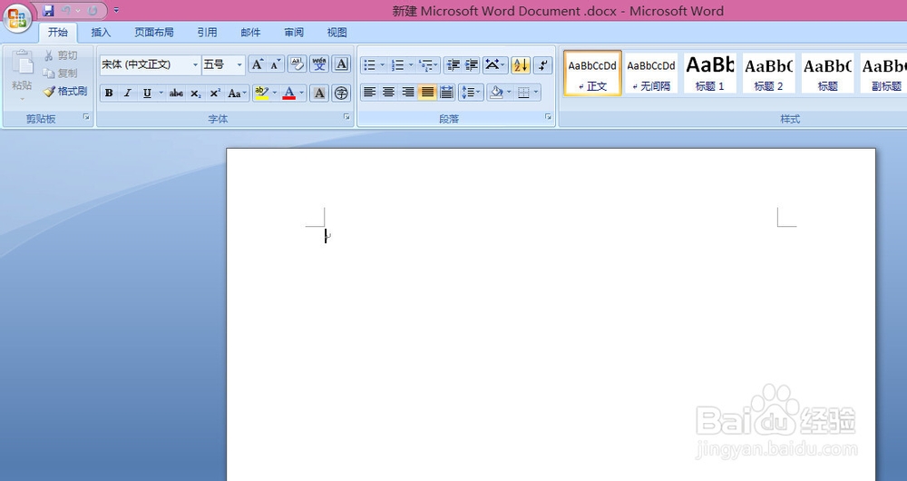Screen dimensions: 907x481
Task: Open the 视图 ribbon tab
Action: [x=337, y=33]
